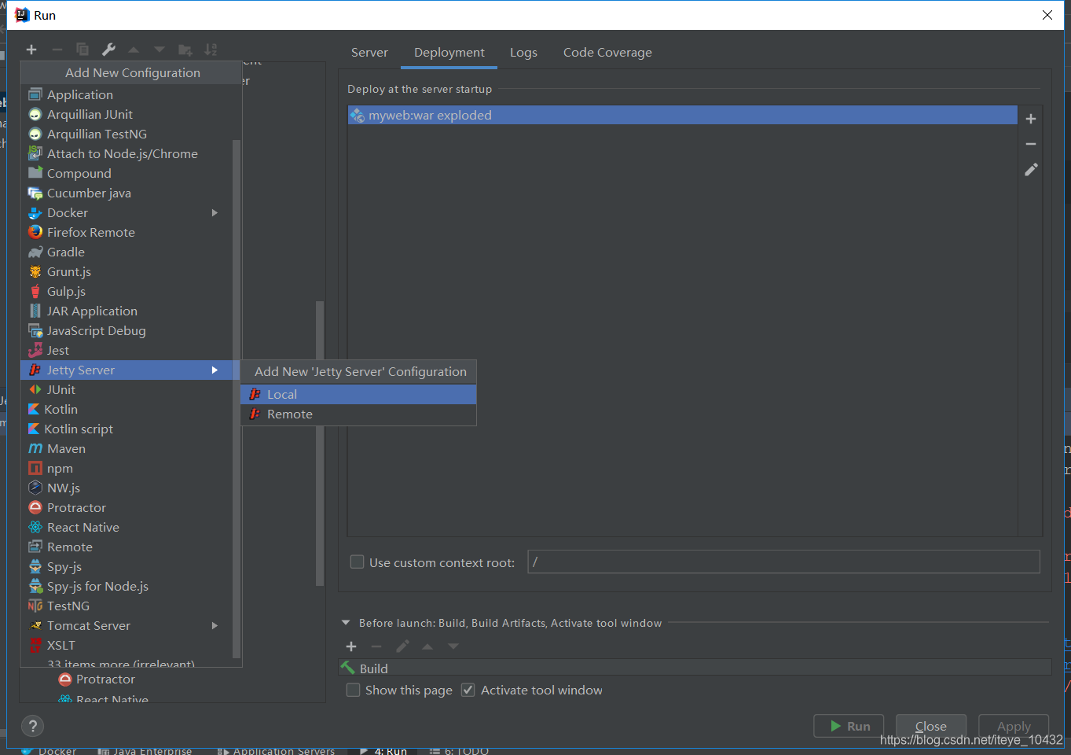The height and width of the screenshot is (755, 1071).
Task: Click the context root input field
Action: [783, 562]
